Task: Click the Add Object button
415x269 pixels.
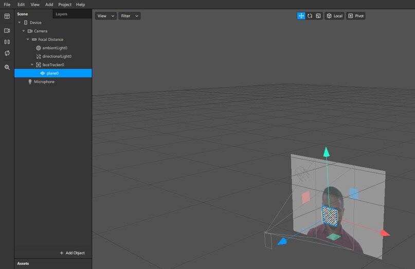Action: (72, 253)
